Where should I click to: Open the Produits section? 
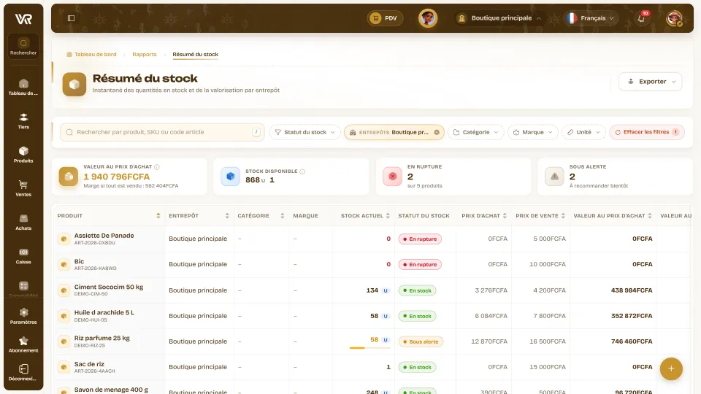click(23, 155)
